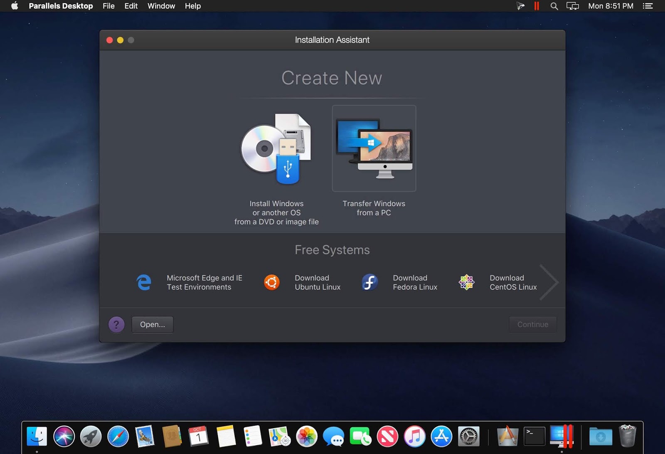The image size is (665, 454).
Task: Open Mail stamp icon in the Dock
Action: coord(145,436)
